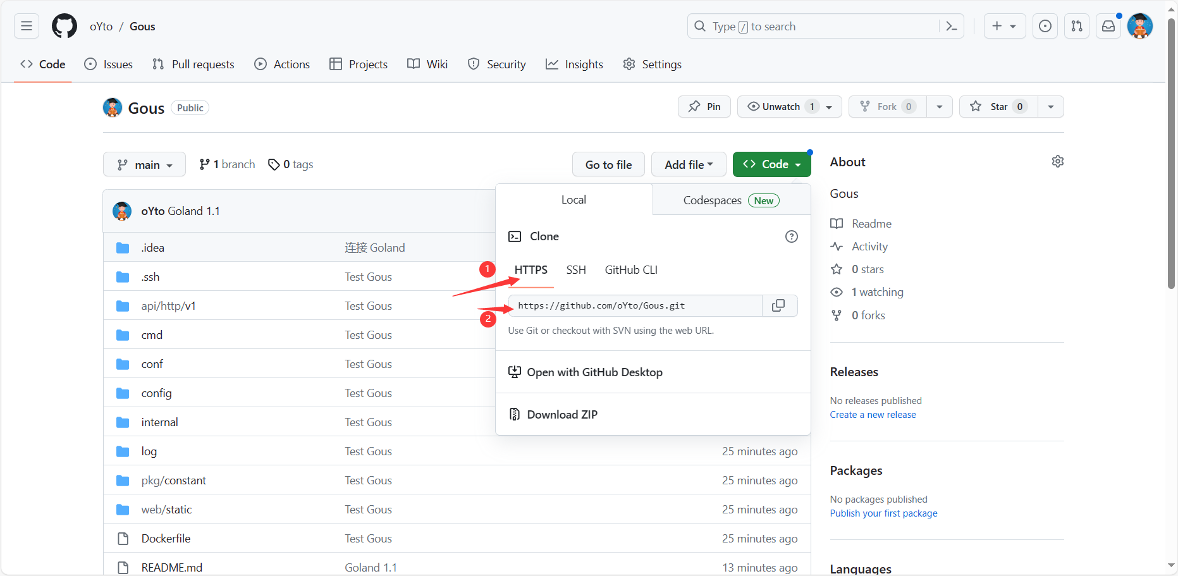Open the main branch selector
This screenshot has height=576, width=1178.
click(x=144, y=164)
